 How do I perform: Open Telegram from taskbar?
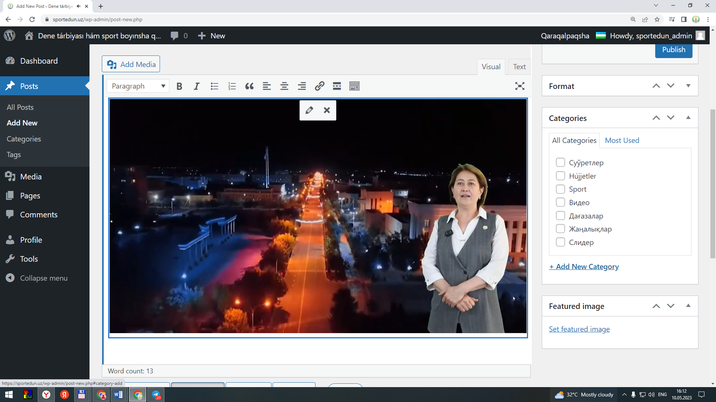pos(156,395)
